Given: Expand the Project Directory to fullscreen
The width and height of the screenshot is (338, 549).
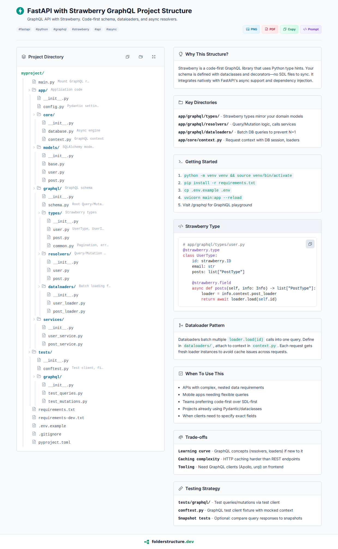Looking at the screenshot, I should (x=154, y=57).
